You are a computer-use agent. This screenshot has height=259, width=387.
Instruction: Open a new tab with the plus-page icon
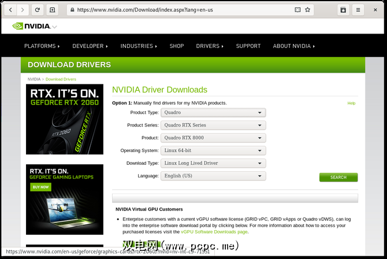(53, 10)
